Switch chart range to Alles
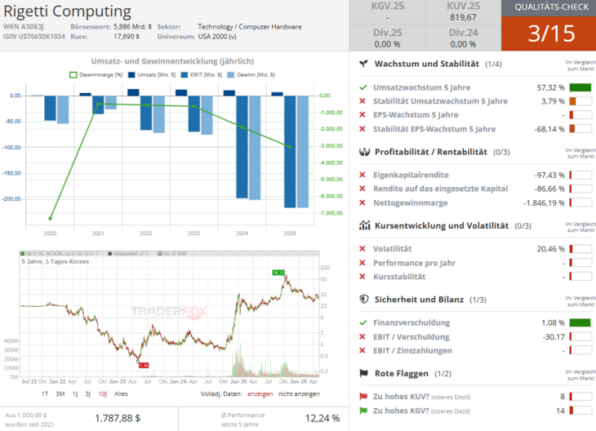Image resolution: width=596 pixels, height=431 pixels. tap(122, 393)
